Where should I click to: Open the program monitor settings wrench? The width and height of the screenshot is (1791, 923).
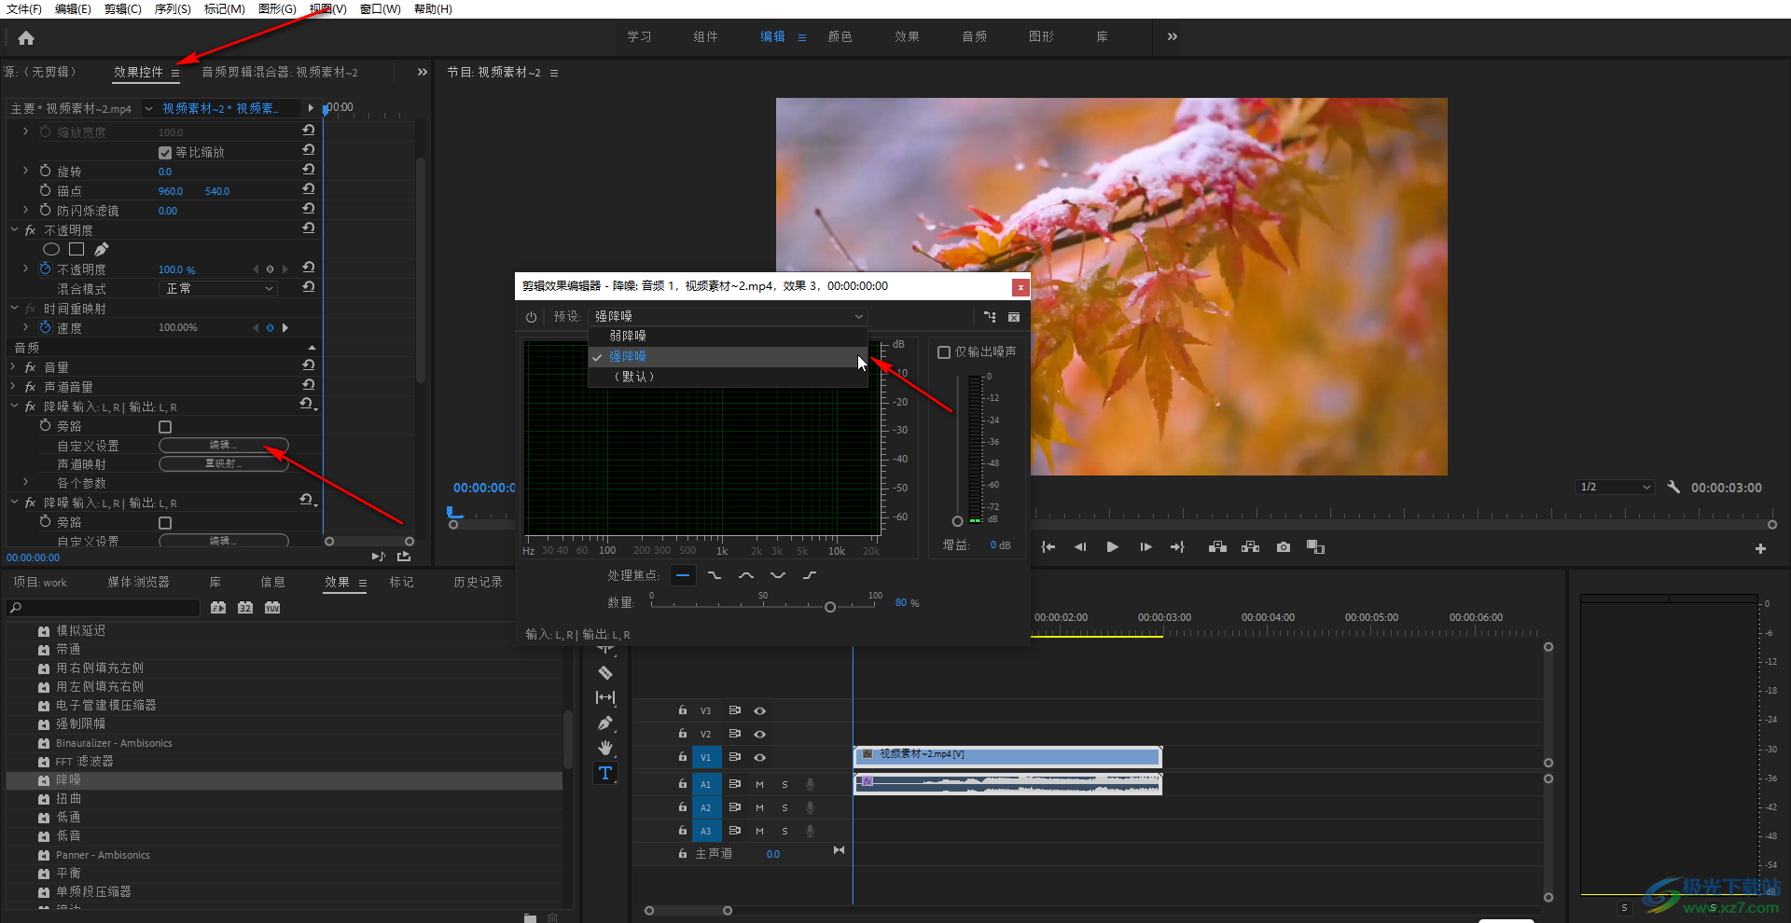(1673, 487)
